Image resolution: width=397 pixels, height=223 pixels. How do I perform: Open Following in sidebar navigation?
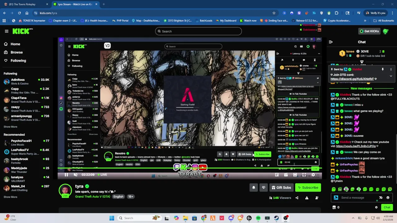pyautogui.click(x=18, y=61)
